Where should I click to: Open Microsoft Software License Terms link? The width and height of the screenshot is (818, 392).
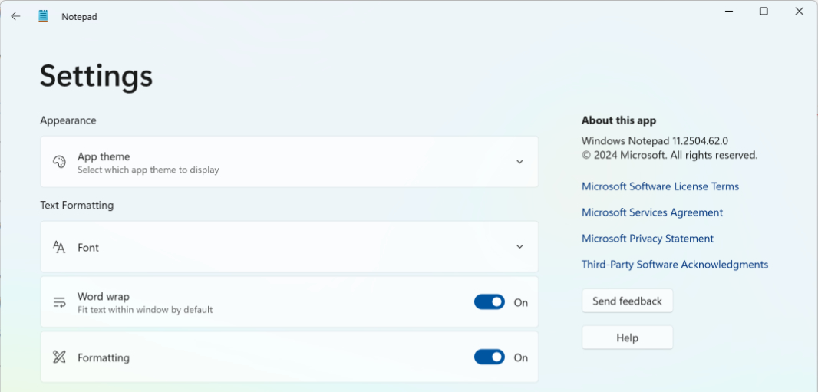coord(660,186)
